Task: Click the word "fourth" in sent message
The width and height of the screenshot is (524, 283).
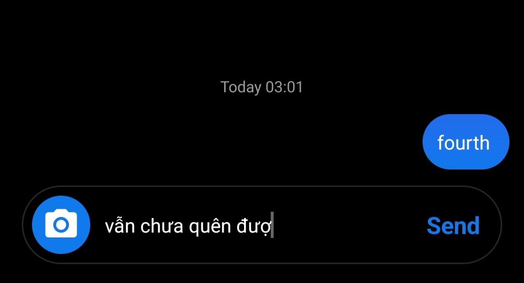Action: coord(463,143)
